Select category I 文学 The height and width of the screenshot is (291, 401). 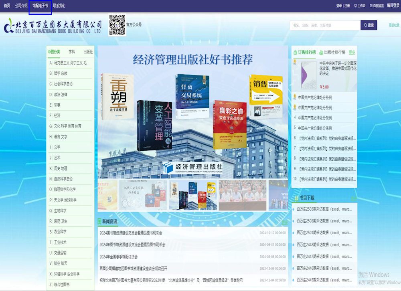point(70,147)
